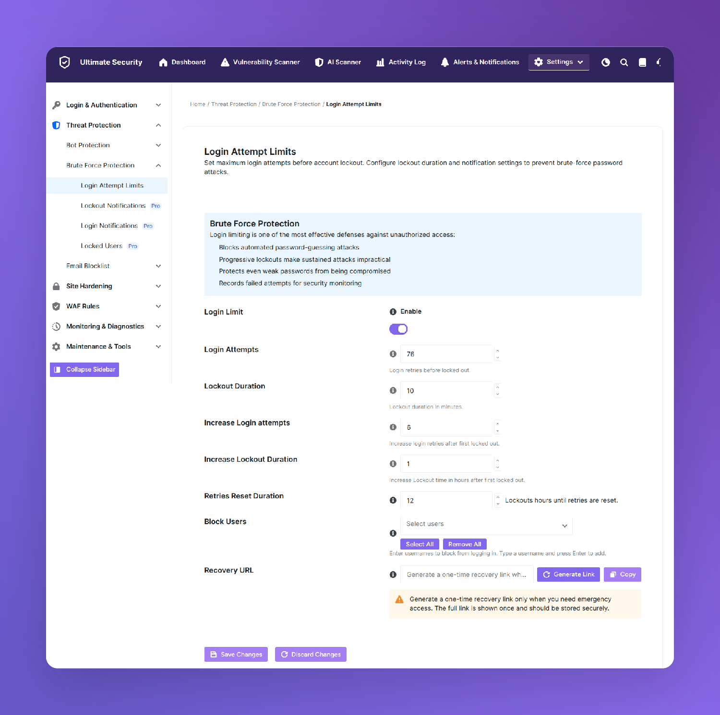Image resolution: width=720 pixels, height=715 pixels.
Task: Click the Login Attempts number field
Action: point(446,354)
